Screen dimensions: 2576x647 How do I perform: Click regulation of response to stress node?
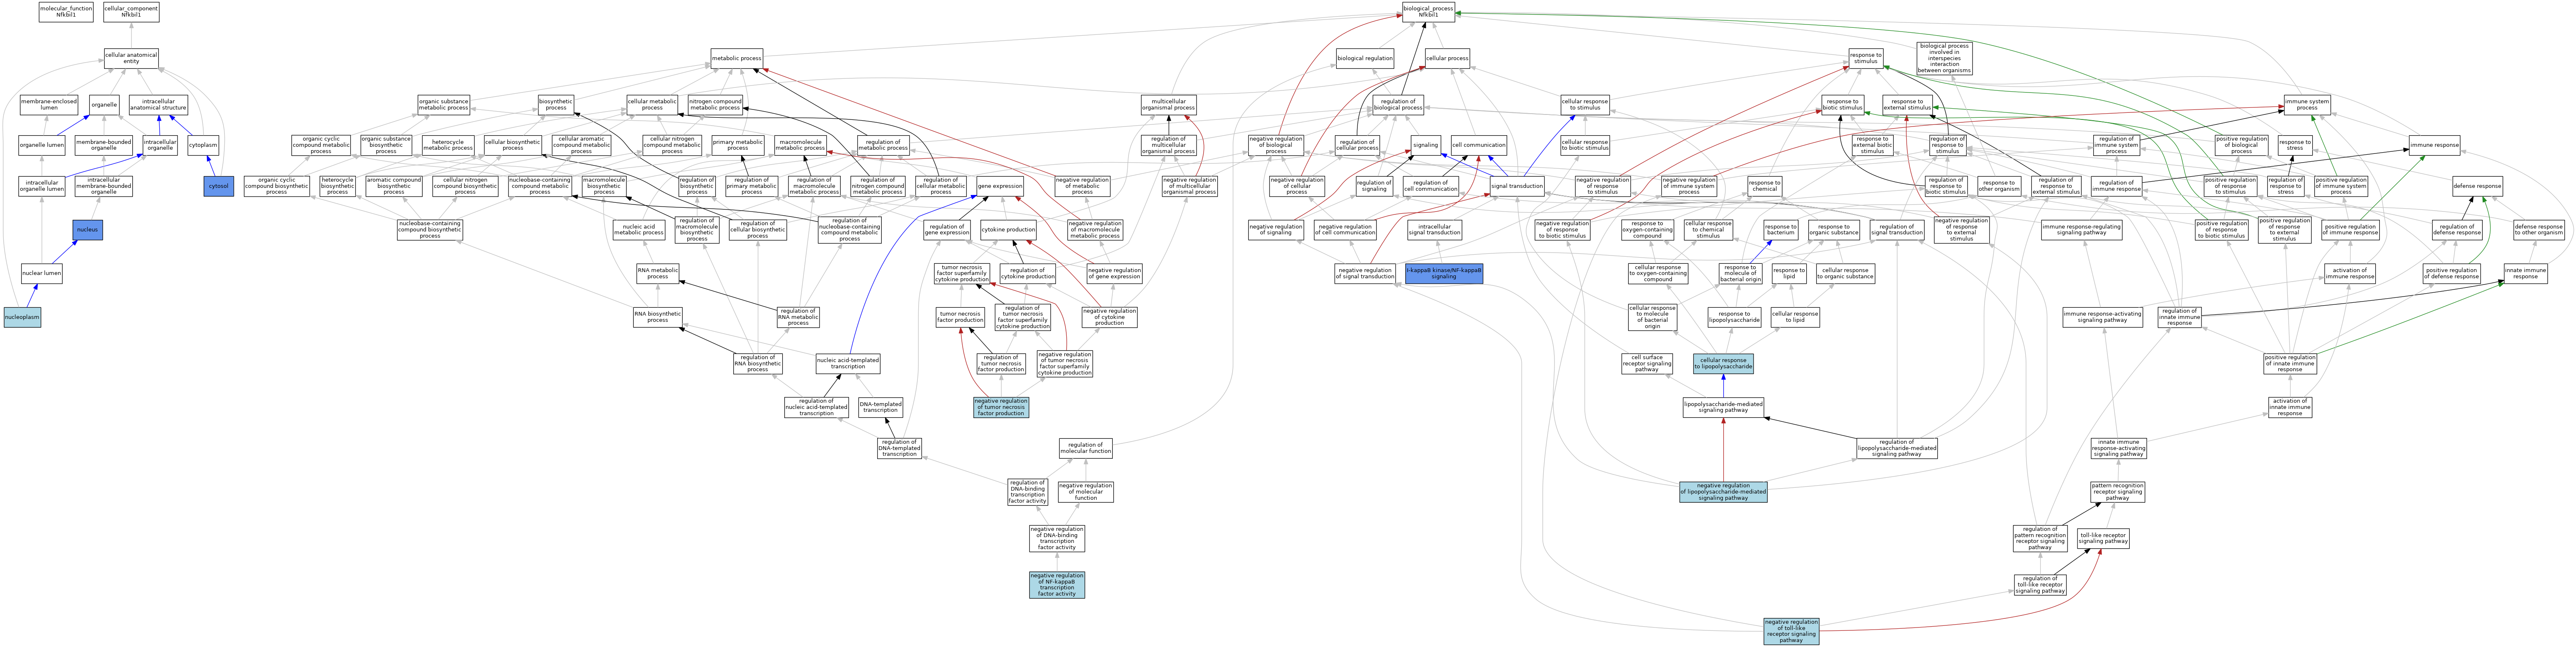point(2285,186)
